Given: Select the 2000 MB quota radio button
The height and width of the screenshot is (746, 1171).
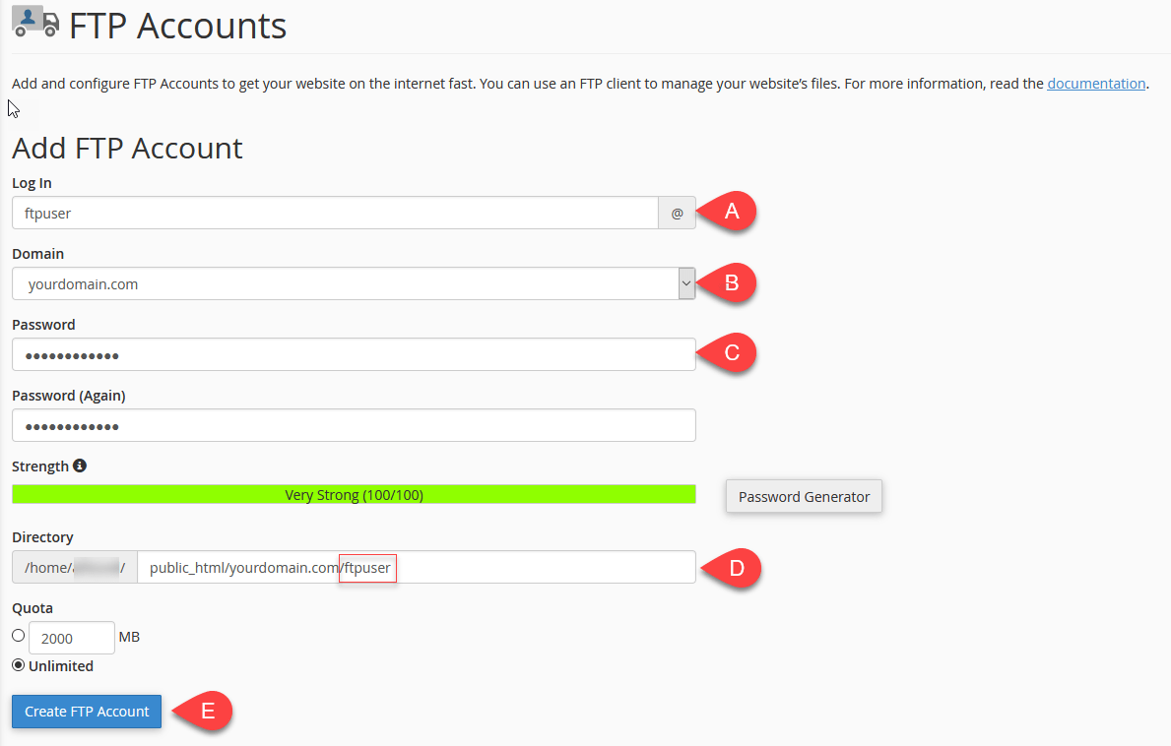Looking at the screenshot, I should pyautogui.click(x=18, y=635).
